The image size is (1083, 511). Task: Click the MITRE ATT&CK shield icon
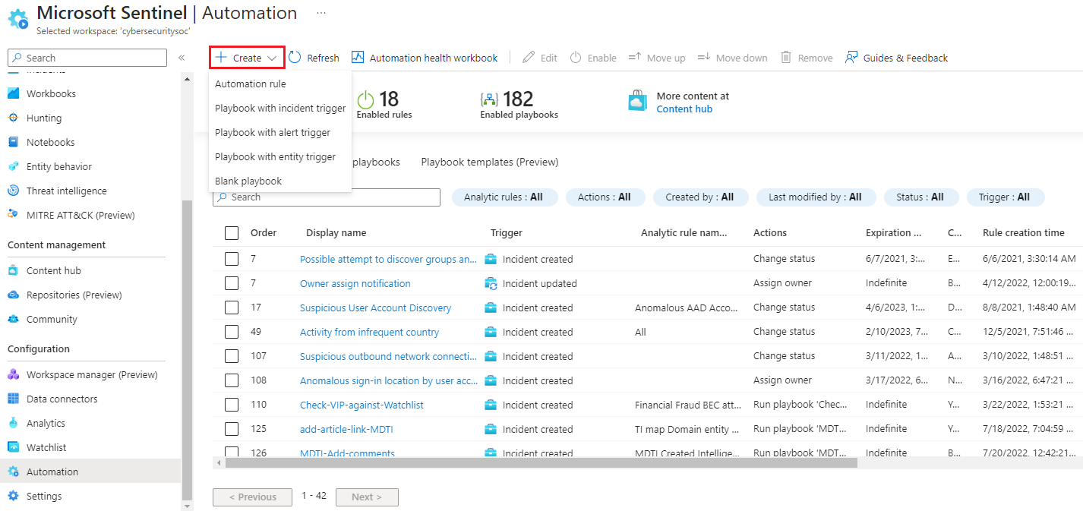[x=13, y=215]
